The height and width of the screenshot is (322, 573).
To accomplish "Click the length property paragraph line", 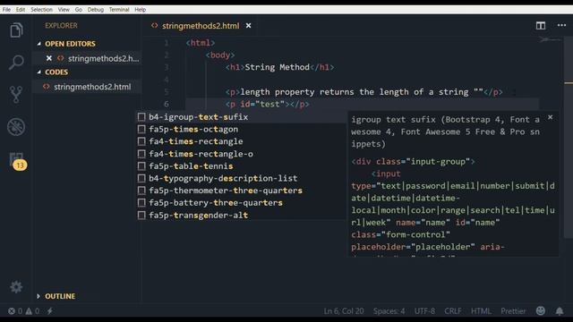I will pyautogui.click(x=364, y=92).
